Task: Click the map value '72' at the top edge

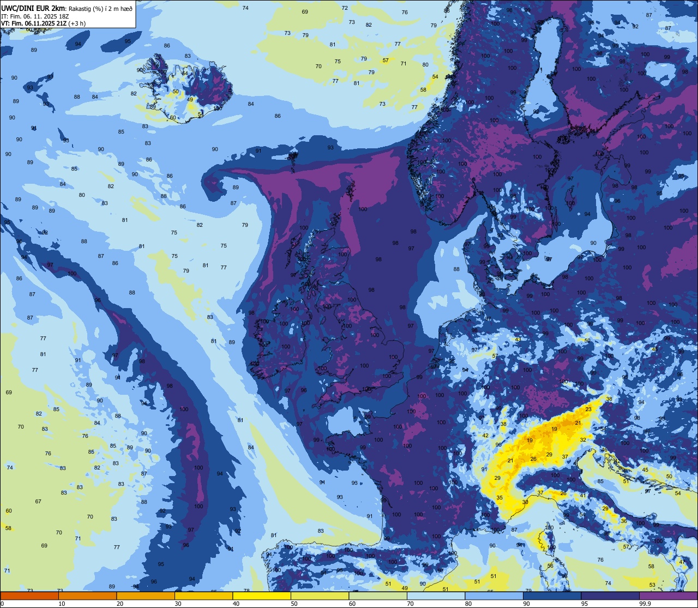Action: 345,8
